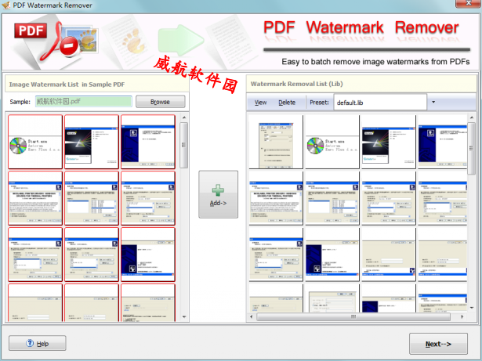The image size is (482, 361).
Task: Select the third-row dark blue thumbnail in sample list
Action: pyautogui.click(x=148, y=255)
